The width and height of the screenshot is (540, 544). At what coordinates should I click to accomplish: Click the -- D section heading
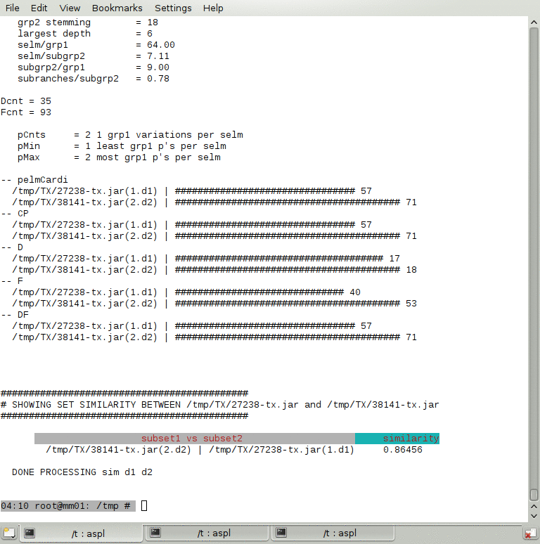[12, 247]
